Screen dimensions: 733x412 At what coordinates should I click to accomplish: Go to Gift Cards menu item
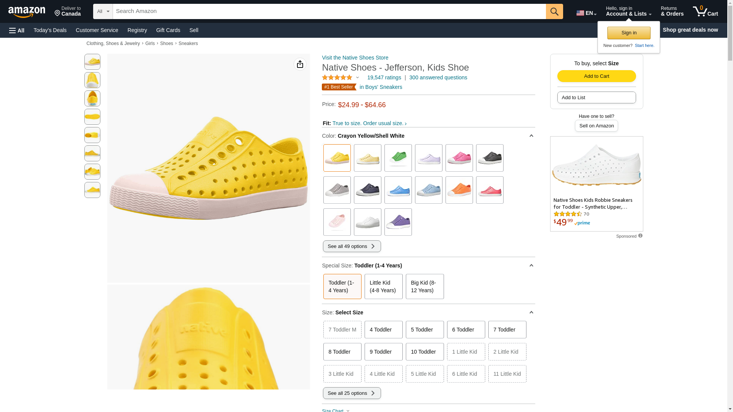coord(168,30)
